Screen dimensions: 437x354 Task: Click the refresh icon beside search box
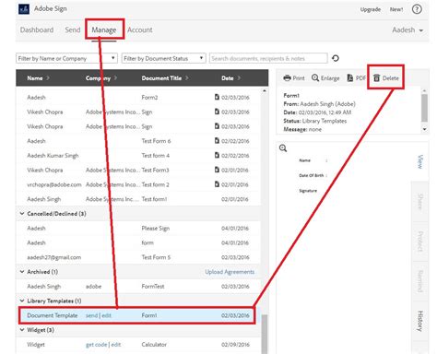(336, 58)
